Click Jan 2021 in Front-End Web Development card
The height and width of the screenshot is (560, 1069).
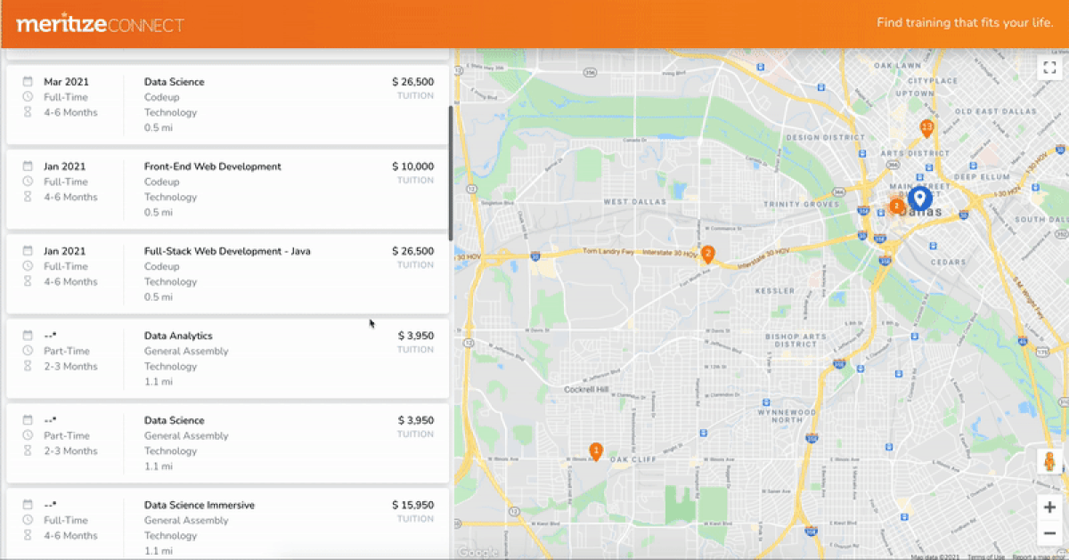pos(65,166)
